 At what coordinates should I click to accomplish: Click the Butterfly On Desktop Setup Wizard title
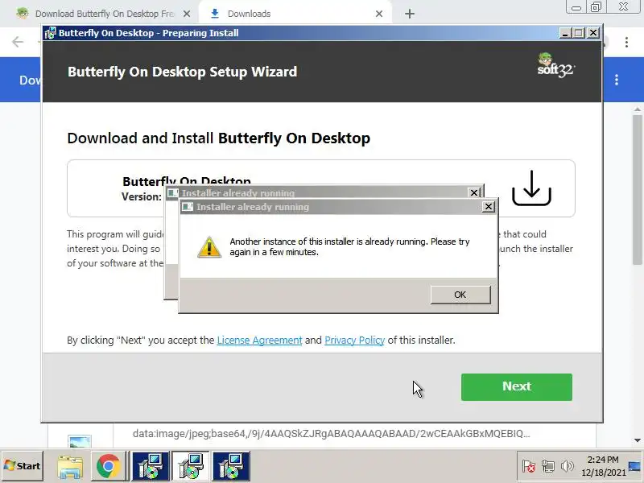coord(183,72)
